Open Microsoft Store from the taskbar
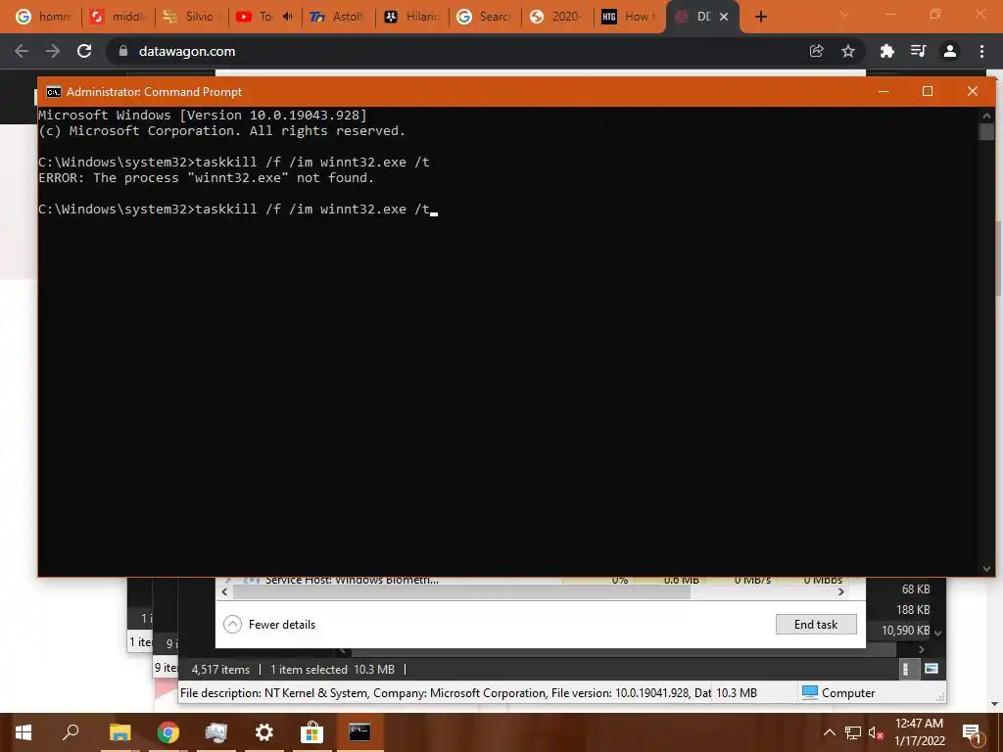Image resolution: width=1003 pixels, height=752 pixels. click(311, 732)
